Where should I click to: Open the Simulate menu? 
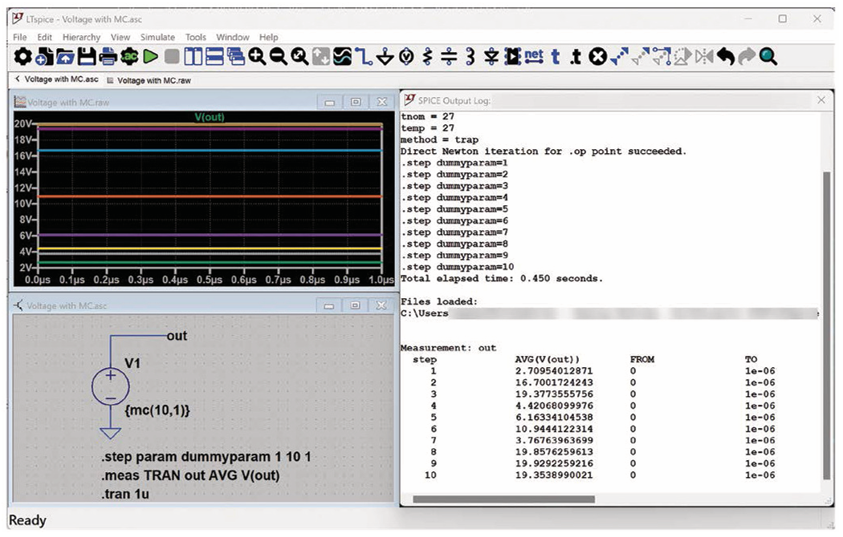pyautogui.click(x=157, y=37)
